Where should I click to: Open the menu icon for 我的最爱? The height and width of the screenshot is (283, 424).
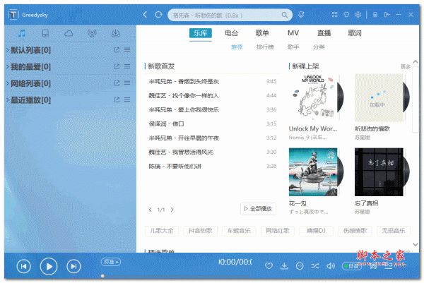(x=127, y=66)
